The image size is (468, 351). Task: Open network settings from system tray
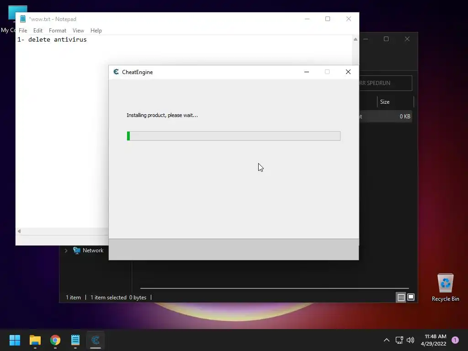pos(399,340)
